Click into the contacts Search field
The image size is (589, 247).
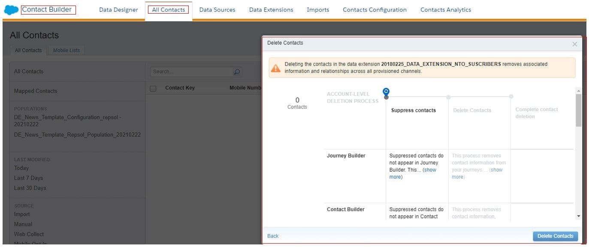[x=191, y=72]
